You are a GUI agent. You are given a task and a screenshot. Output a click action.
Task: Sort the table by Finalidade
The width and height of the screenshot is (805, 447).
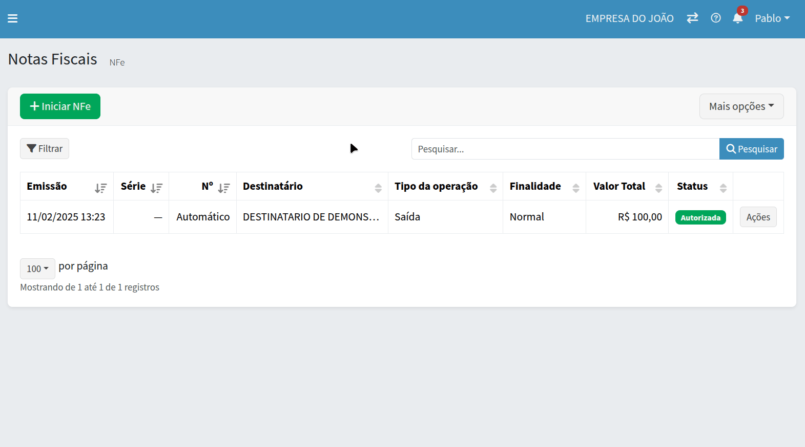click(575, 188)
